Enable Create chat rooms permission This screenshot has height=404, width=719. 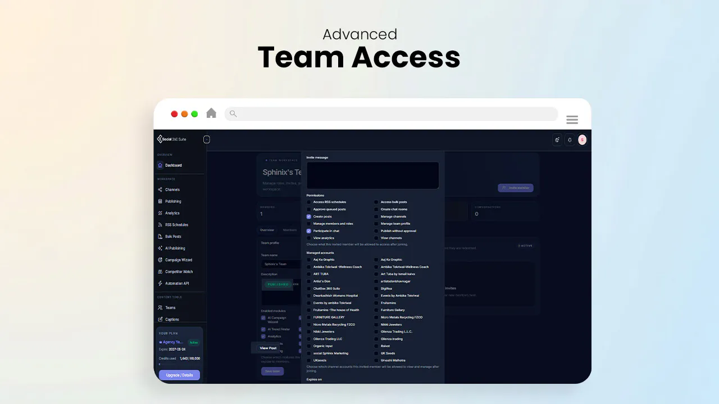click(376, 209)
